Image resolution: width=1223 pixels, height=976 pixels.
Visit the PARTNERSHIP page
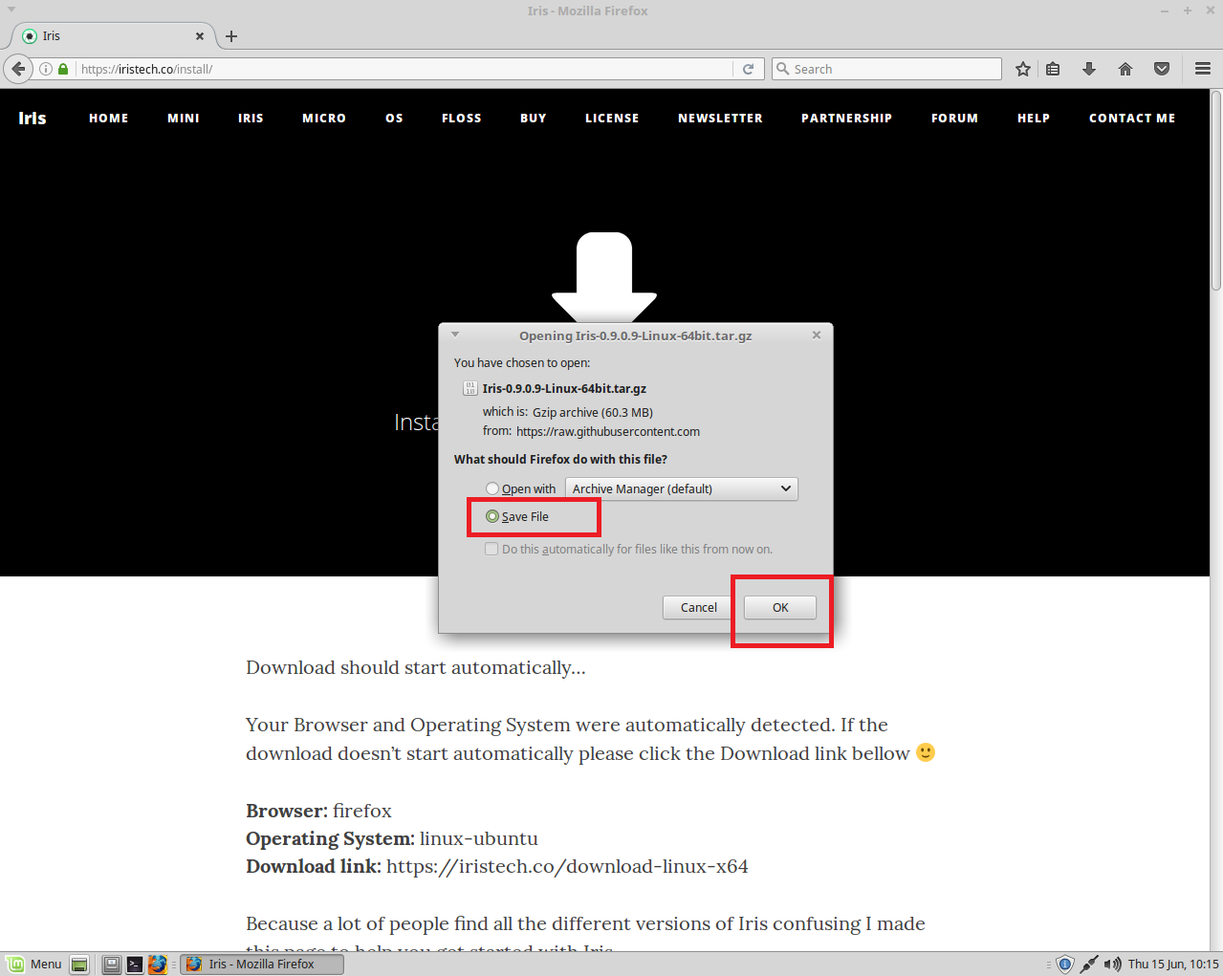846,119
